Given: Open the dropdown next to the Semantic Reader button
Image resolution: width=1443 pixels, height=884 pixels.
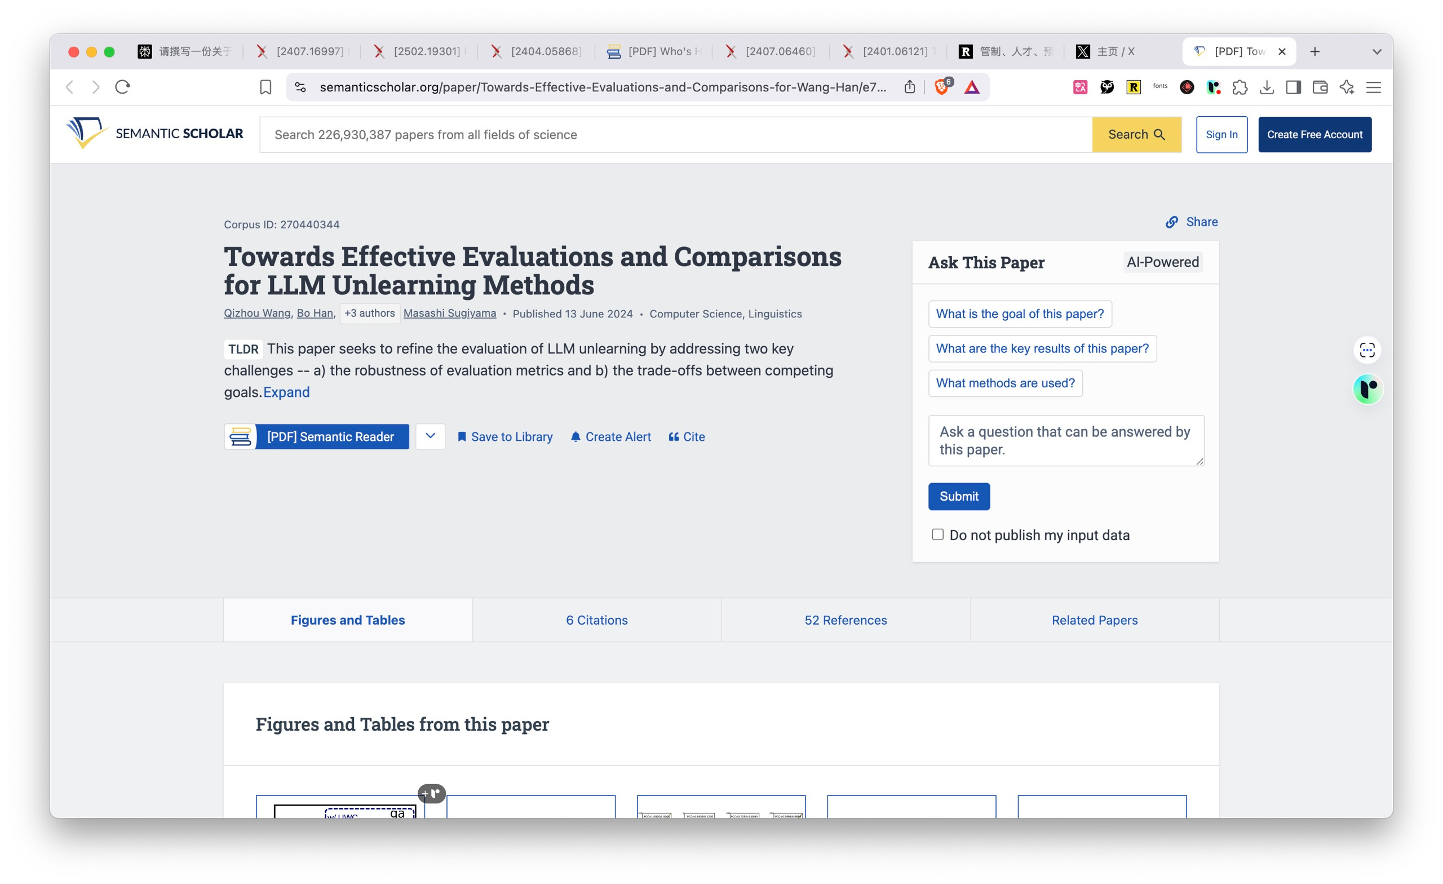Looking at the screenshot, I should 431,436.
